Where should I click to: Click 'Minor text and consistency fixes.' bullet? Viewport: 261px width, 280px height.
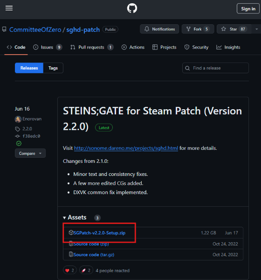point(110,174)
